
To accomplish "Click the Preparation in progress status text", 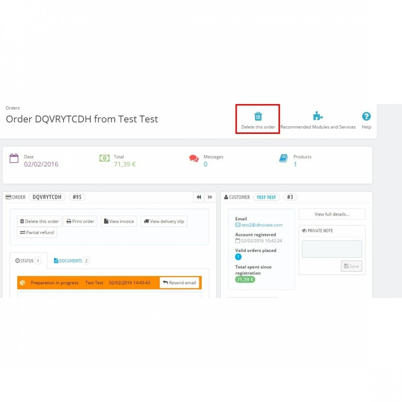I will (x=55, y=283).
